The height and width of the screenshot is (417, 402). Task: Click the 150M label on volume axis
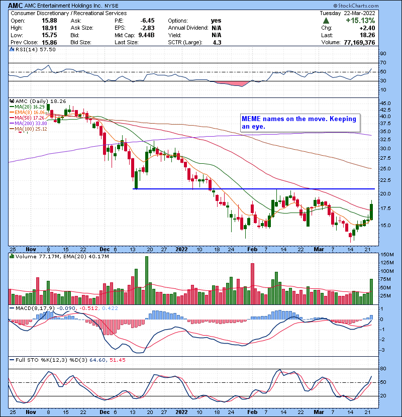[x=387, y=255]
